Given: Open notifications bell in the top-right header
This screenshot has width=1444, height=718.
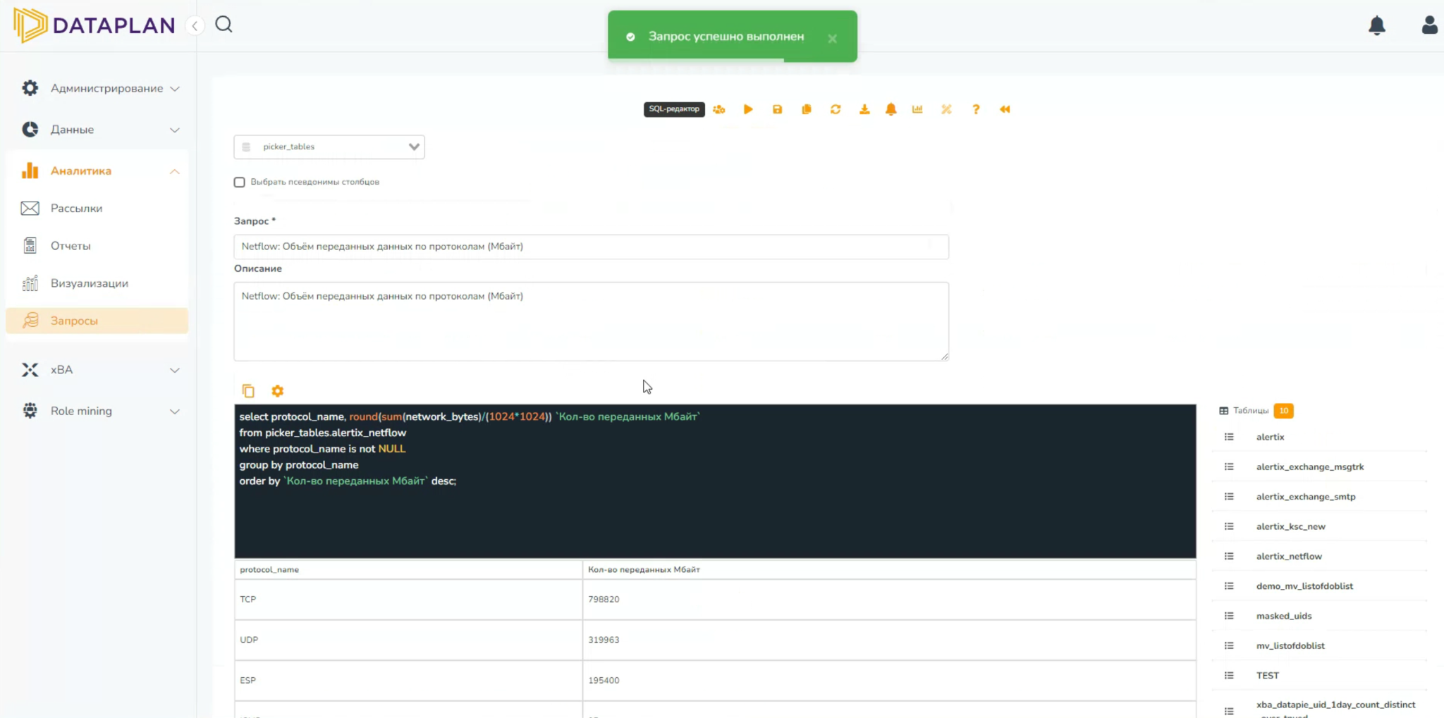Looking at the screenshot, I should click(x=1377, y=25).
